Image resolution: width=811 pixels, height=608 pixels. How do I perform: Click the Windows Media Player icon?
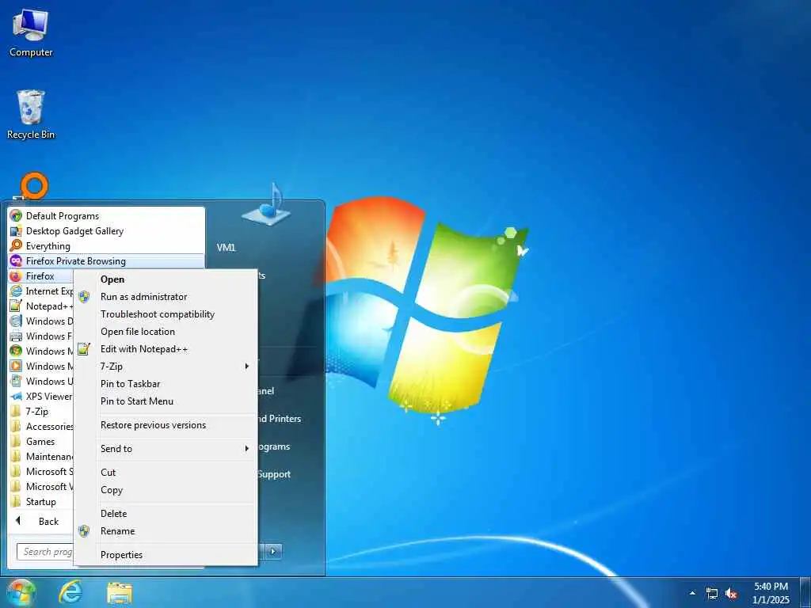[16, 366]
